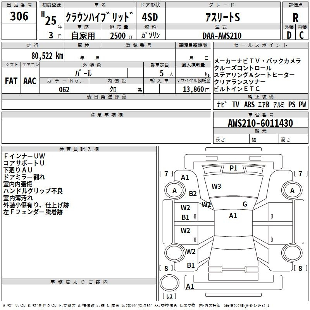
Task: Click the car name クラウンハイブリッド
Action: point(100,17)
